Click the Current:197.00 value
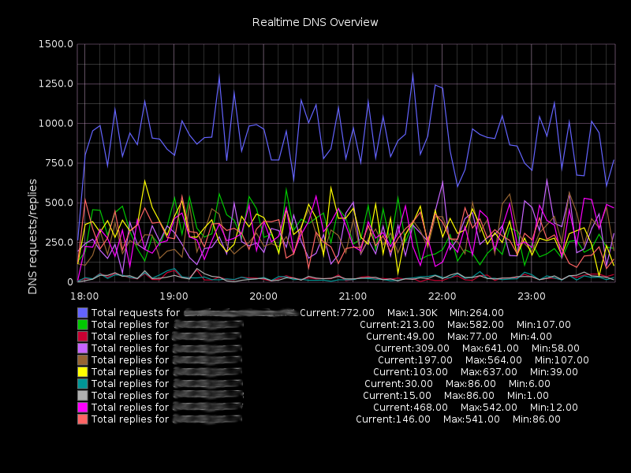Image resolution: width=631 pixels, height=473 pixels. tap(416, 360)
